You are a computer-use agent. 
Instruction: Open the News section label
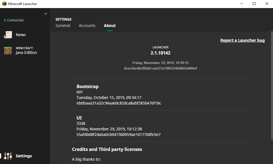pos(21,35)
